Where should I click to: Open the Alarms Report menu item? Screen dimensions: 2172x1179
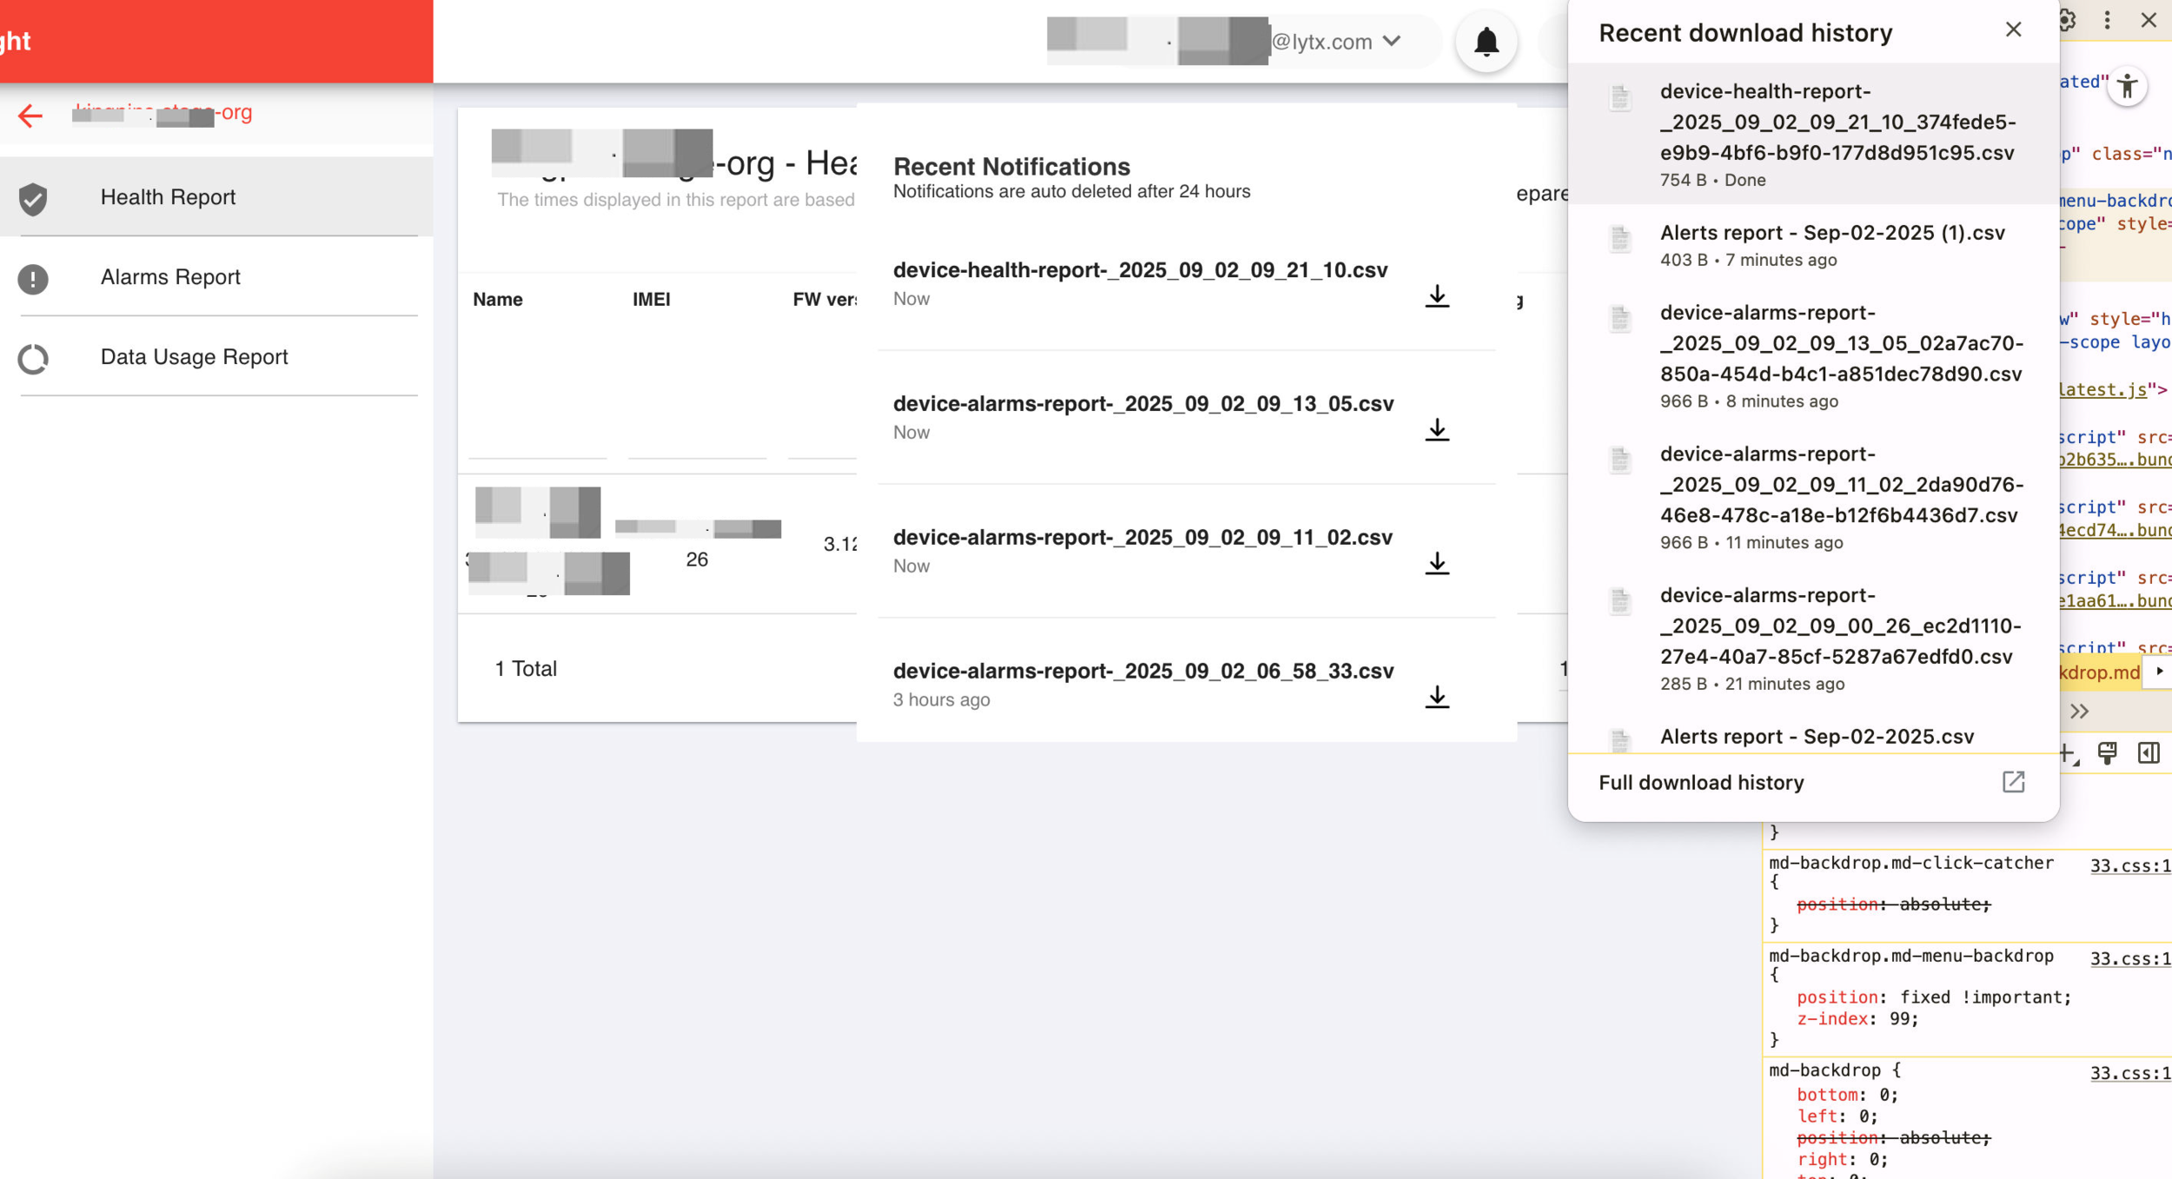point(170,277)
